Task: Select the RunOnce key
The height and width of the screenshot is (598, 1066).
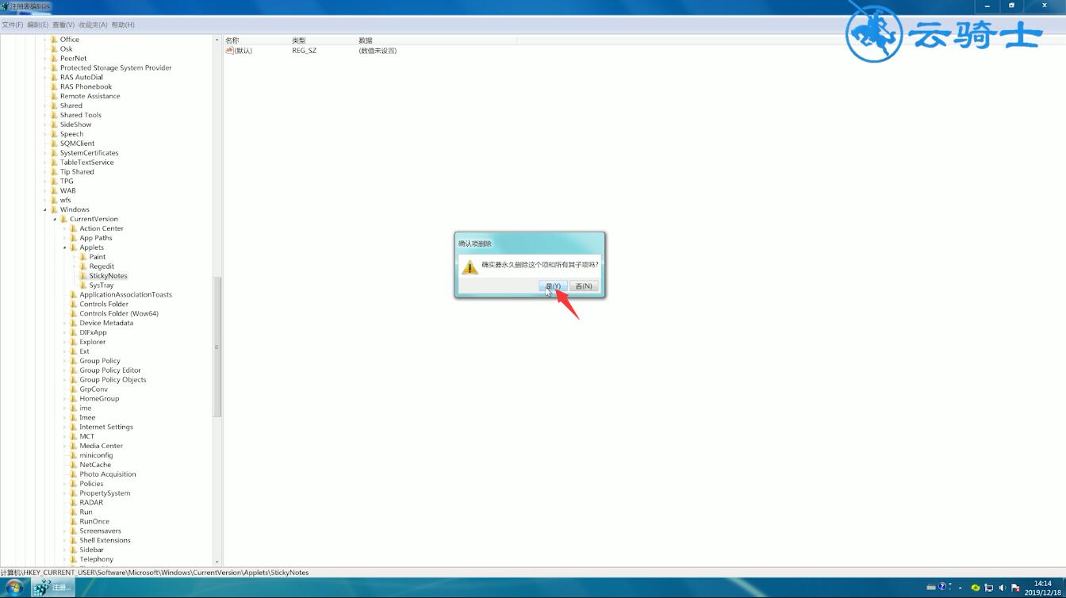Action: pos(94,522)
